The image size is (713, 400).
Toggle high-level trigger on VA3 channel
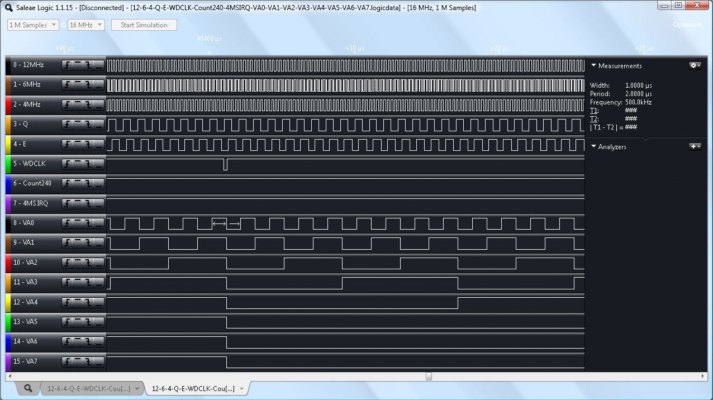tap(78, 282)
